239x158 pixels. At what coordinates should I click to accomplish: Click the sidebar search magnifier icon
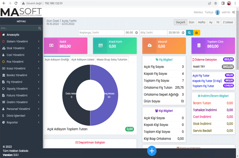pyautogui.click(x=40, y=28)
